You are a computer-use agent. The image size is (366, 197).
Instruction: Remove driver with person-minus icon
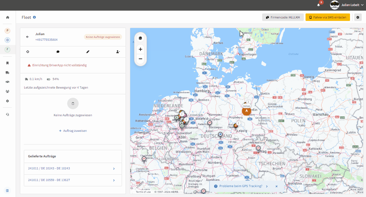coord(118,52)
